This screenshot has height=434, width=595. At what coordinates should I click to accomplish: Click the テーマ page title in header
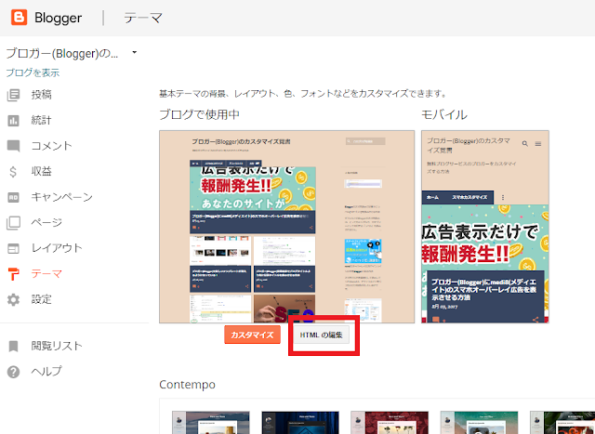143,18
